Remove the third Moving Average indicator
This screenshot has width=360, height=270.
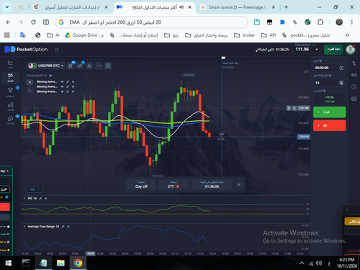73,91
